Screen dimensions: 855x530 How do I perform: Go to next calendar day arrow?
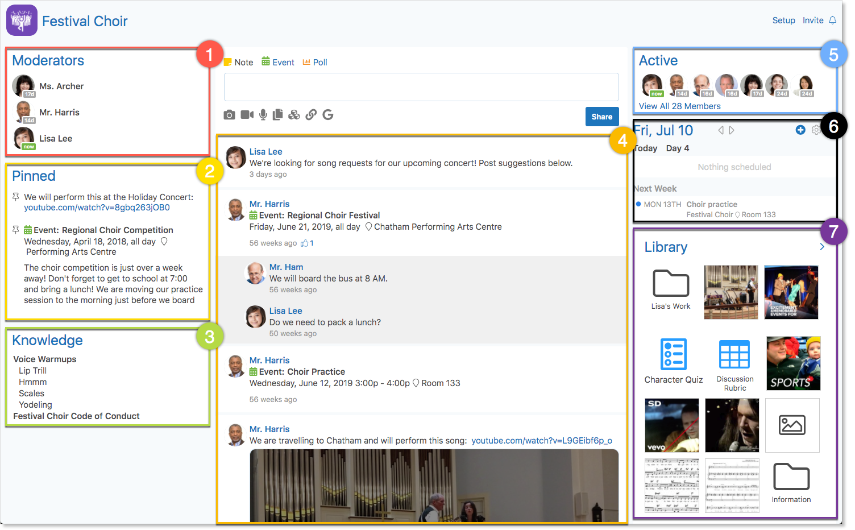[x=732, y=130]
